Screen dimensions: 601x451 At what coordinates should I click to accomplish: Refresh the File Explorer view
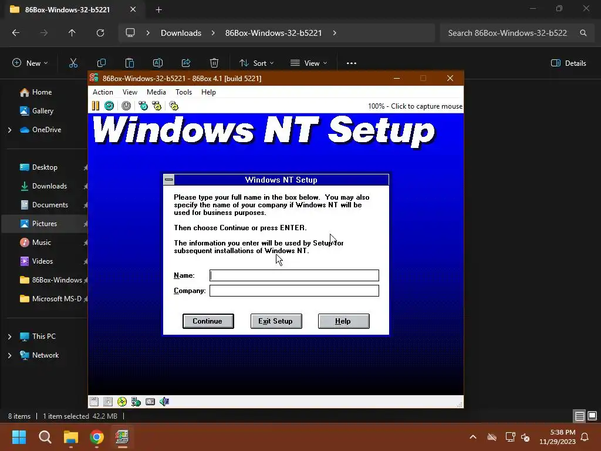pyautogui.click(x=100, y=33)
